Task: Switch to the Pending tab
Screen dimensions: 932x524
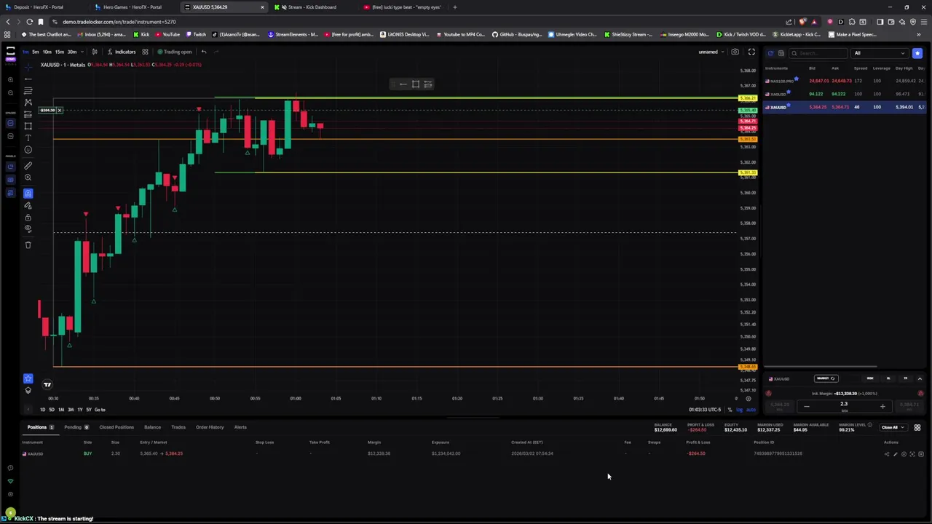Action: 76,427
